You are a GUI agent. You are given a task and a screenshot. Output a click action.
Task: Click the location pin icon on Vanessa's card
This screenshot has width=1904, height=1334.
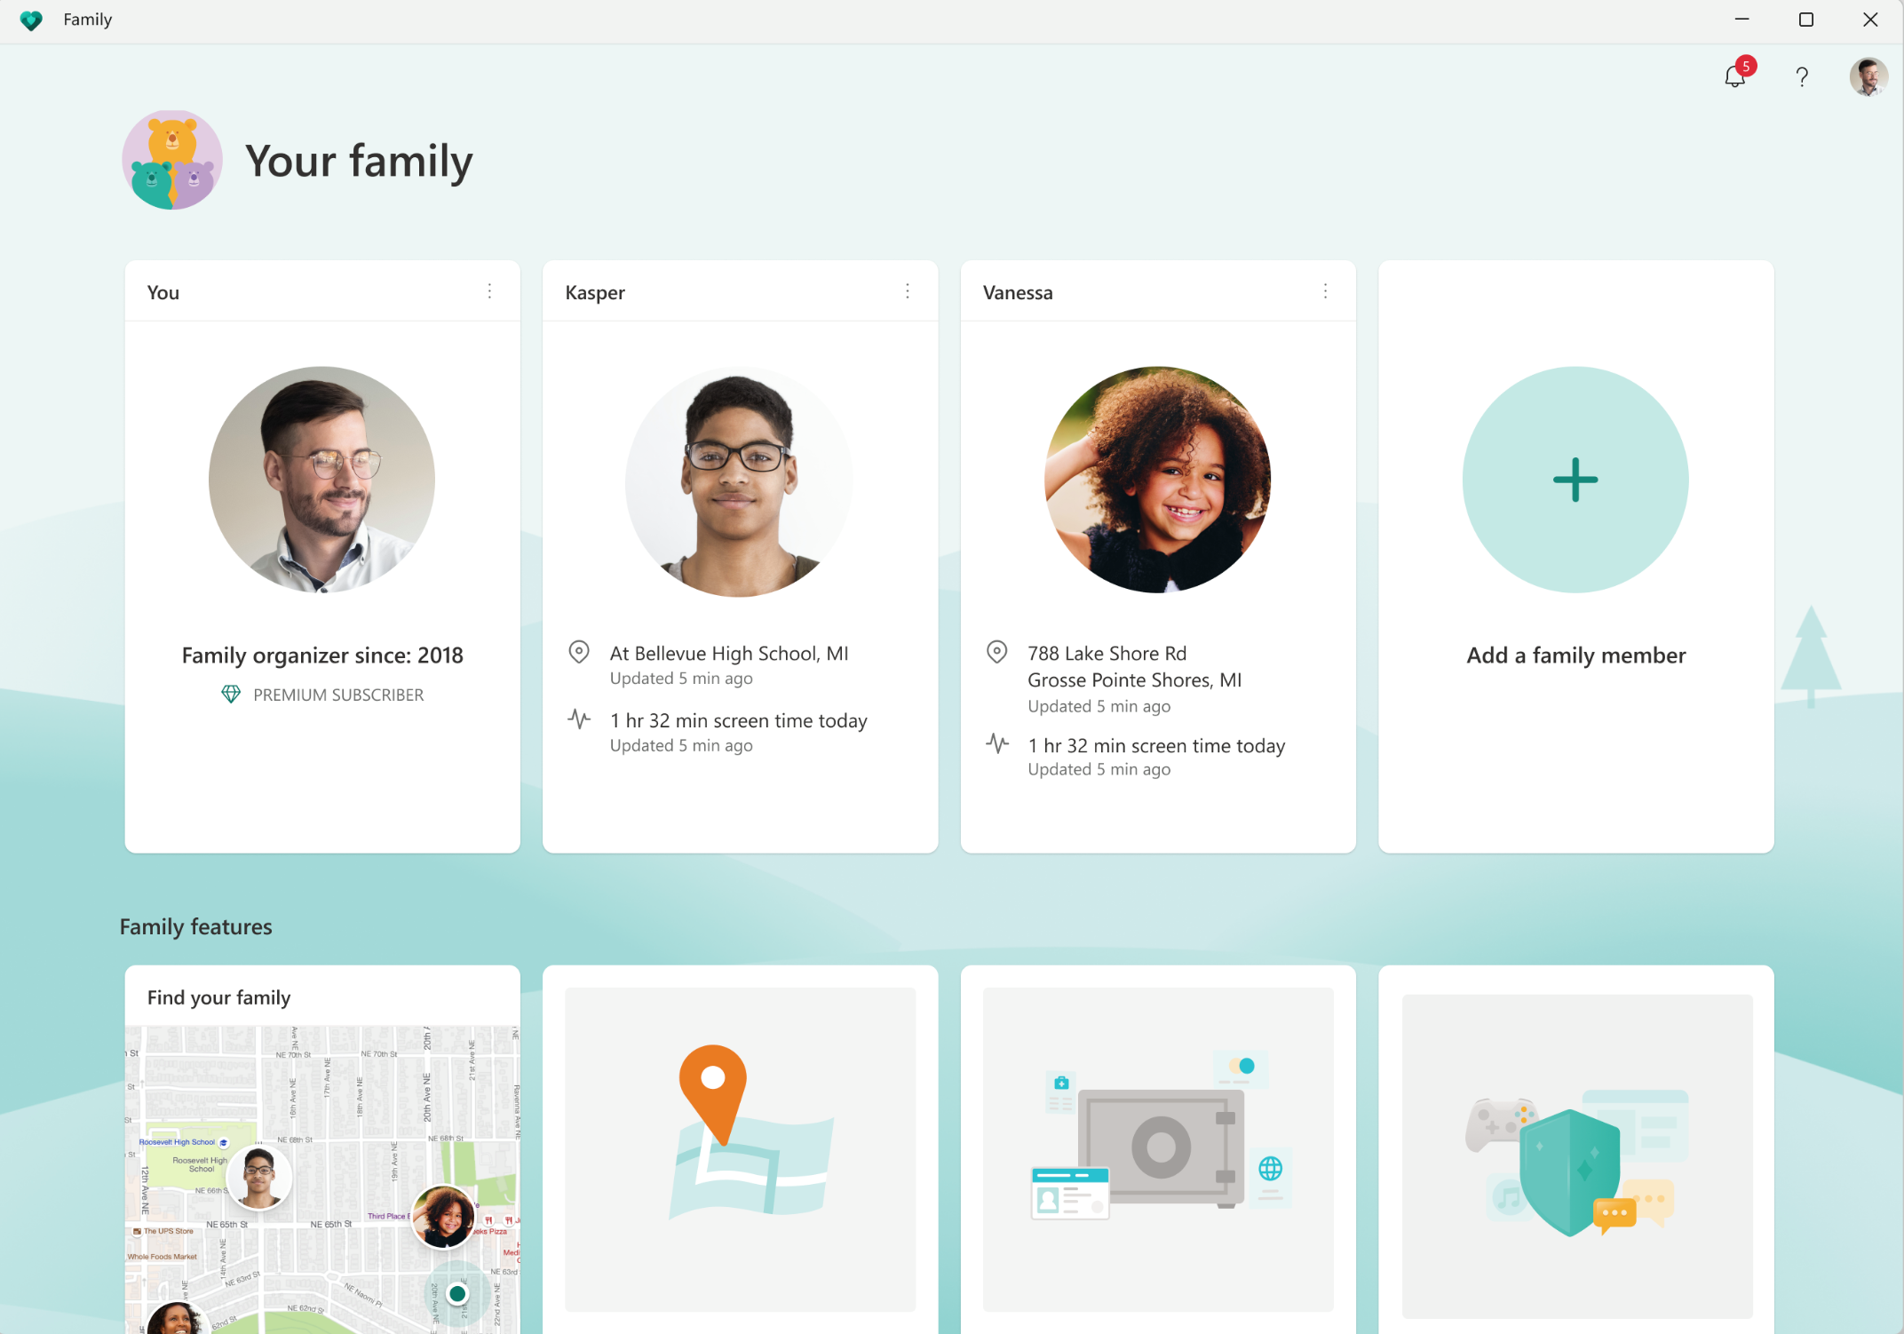click(996, 652)
